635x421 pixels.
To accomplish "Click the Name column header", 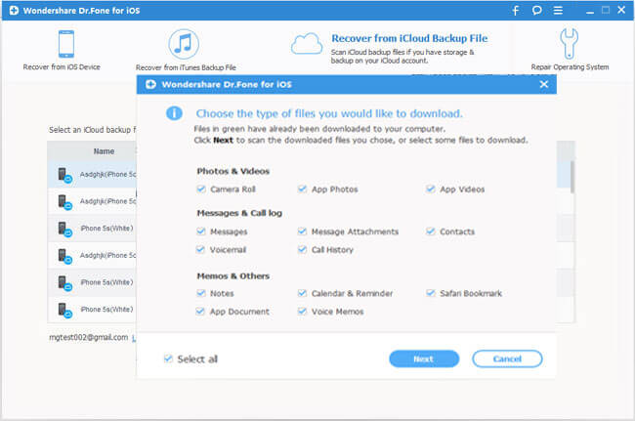I will tap(105, 151).
